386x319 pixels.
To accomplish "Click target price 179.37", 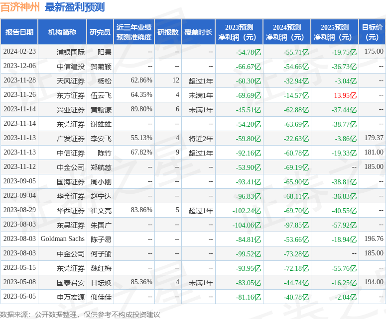I will pyautogui.click(x=374, y=138).
